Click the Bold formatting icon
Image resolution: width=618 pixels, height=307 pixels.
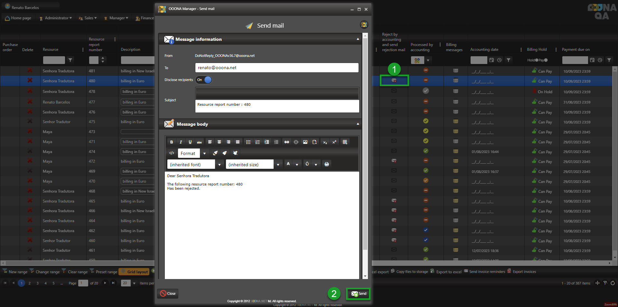click(x=172, y=142)
